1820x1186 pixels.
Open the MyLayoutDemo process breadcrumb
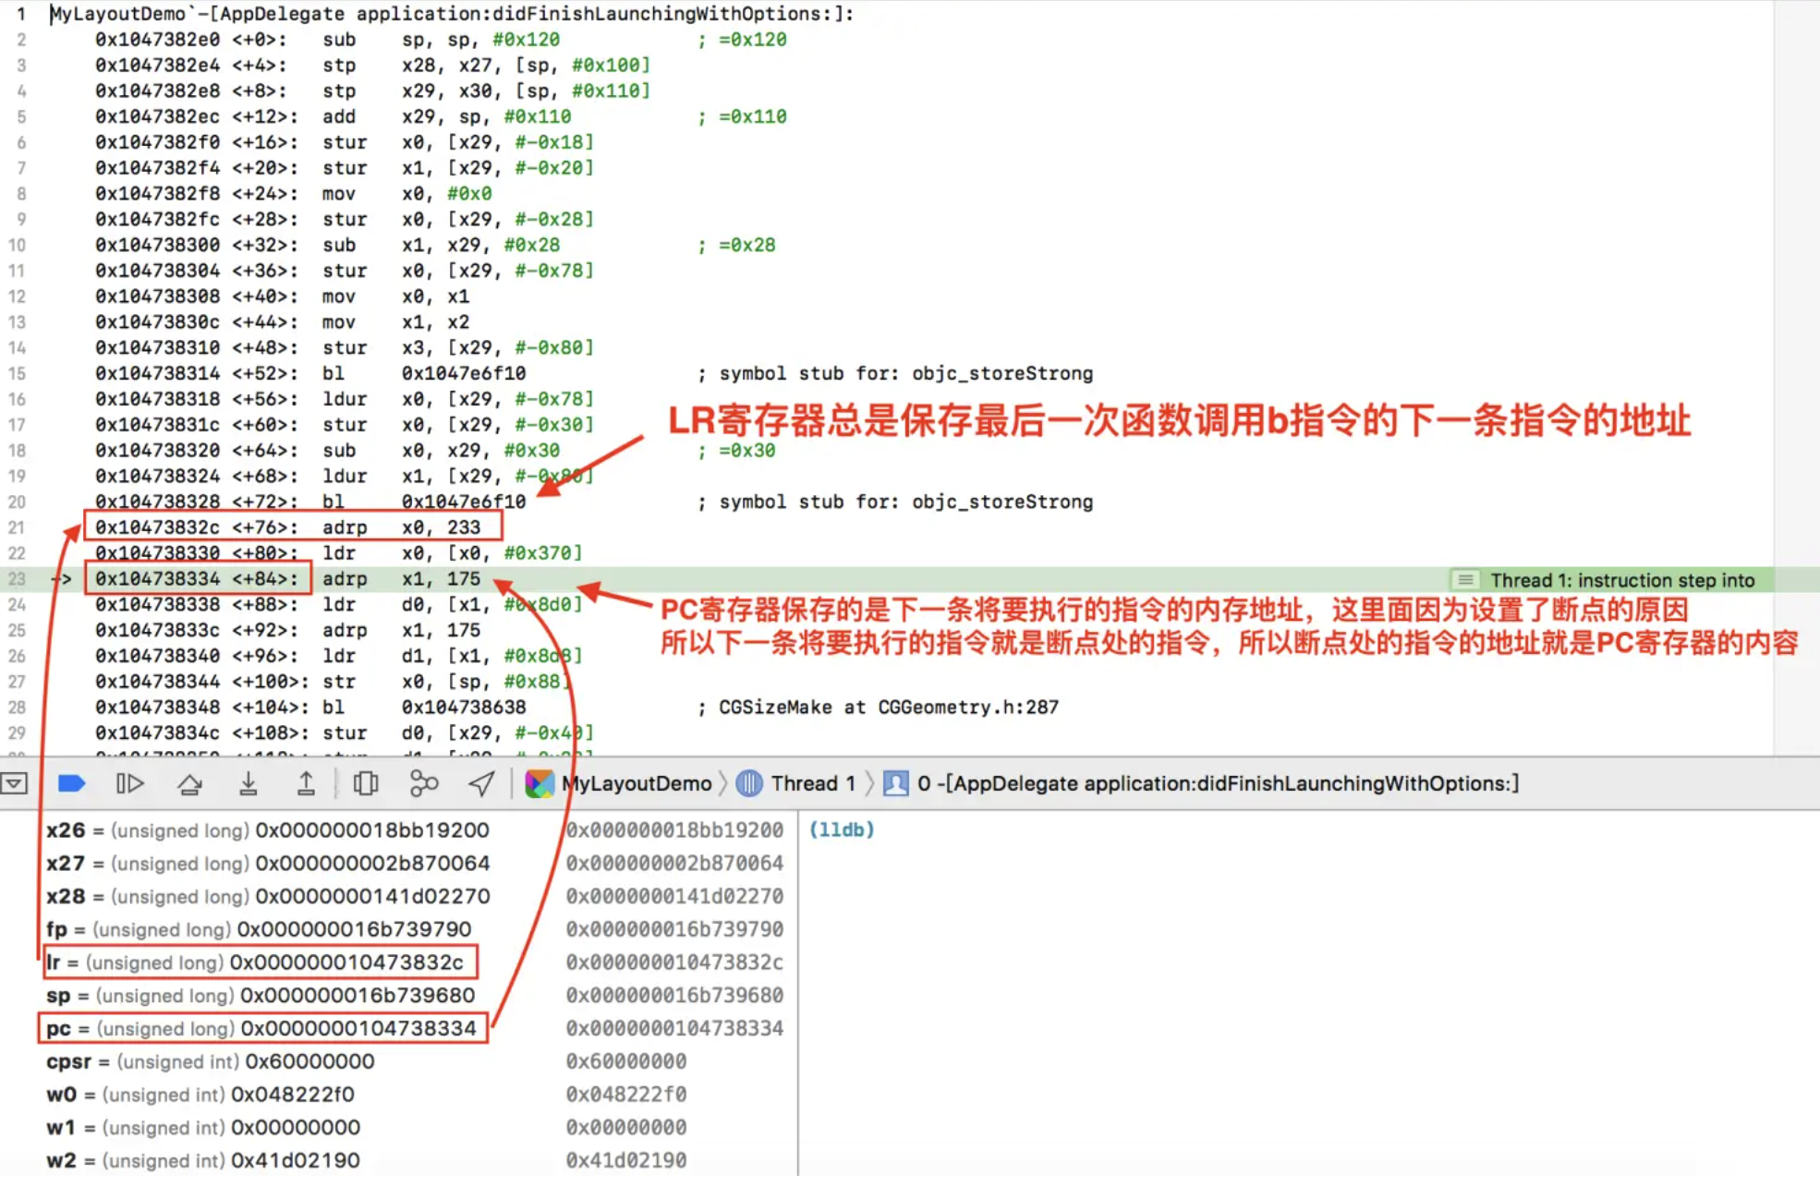(637, 784)
